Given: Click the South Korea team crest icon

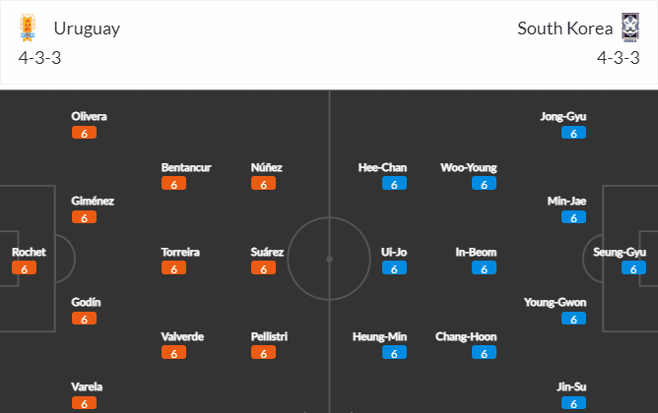Looking at the screenshot, I should pyautogui.click(x=630, y=28).
